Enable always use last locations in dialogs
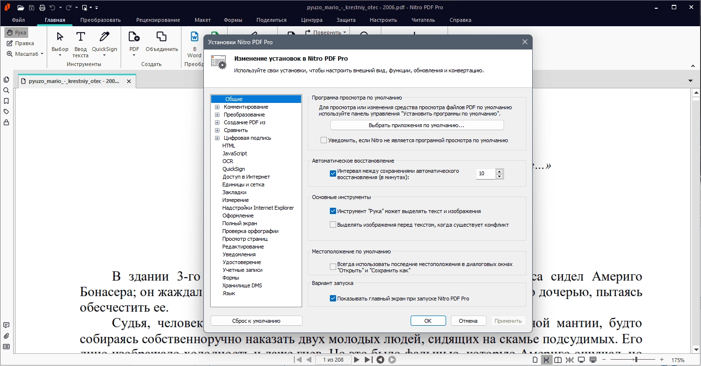 click(x=333, y=267)
